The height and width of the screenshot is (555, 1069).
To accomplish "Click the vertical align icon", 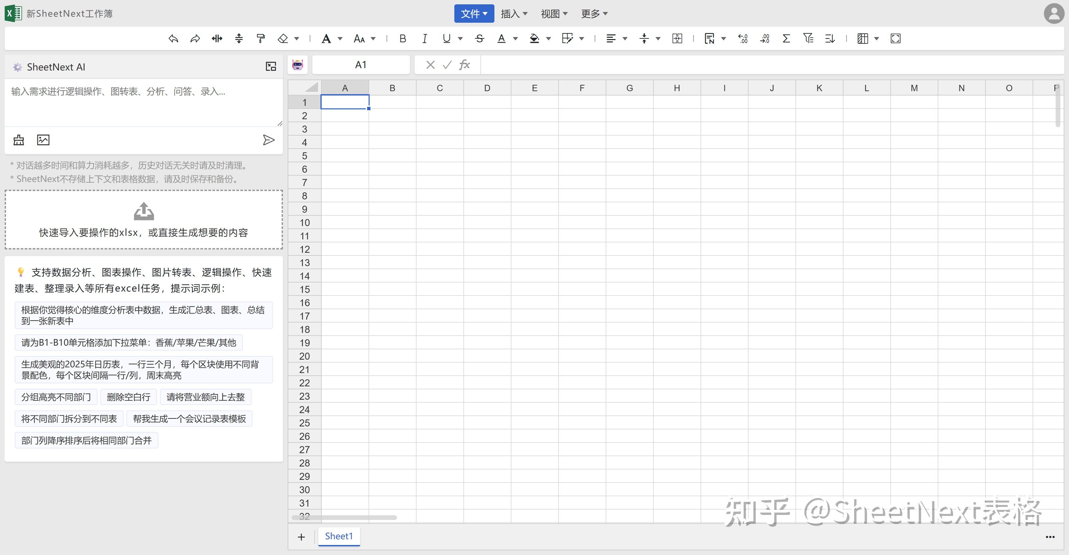I will point(644,39).
